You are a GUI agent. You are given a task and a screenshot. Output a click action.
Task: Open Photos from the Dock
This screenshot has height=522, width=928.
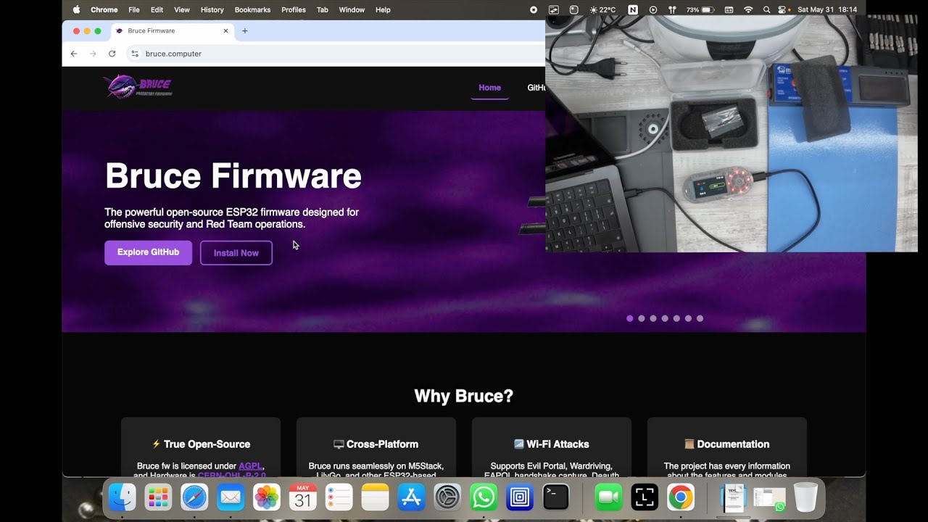pos(267,497)
